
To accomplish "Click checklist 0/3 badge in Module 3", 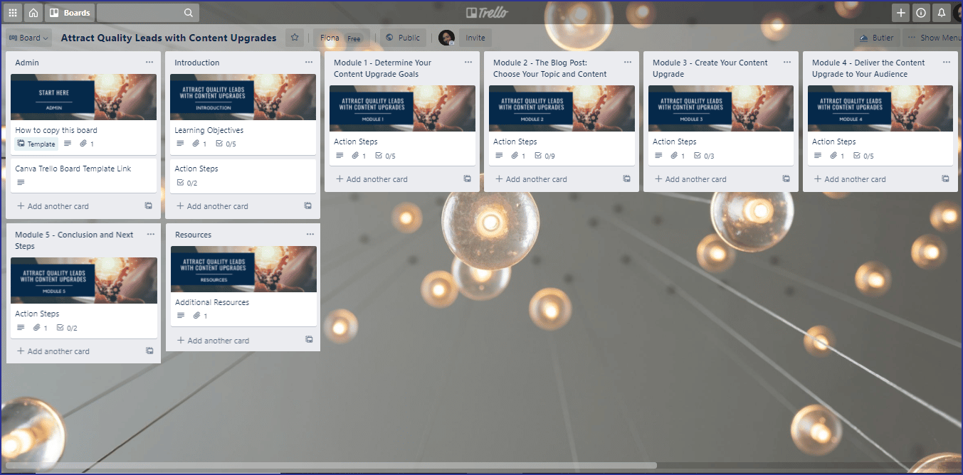I will 704,156.
